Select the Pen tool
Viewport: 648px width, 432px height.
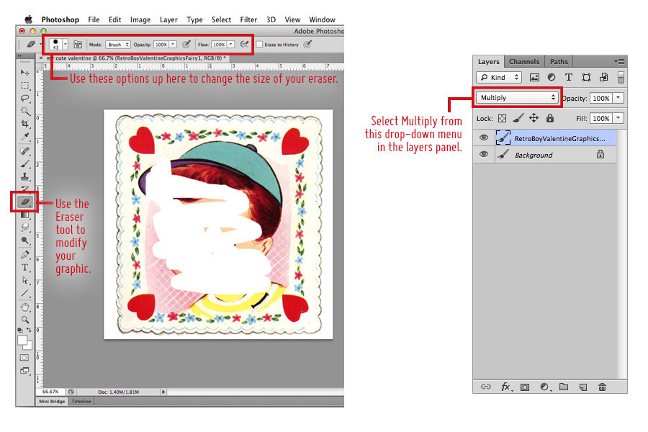tap(24, 255)
